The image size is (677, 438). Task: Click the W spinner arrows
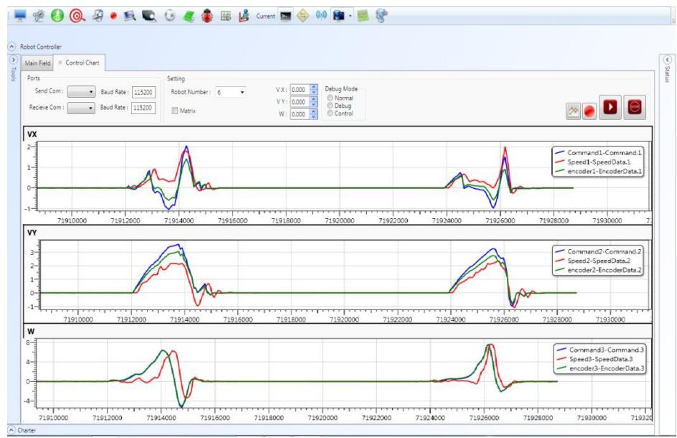pyautogui.click(x=314, y=114)
